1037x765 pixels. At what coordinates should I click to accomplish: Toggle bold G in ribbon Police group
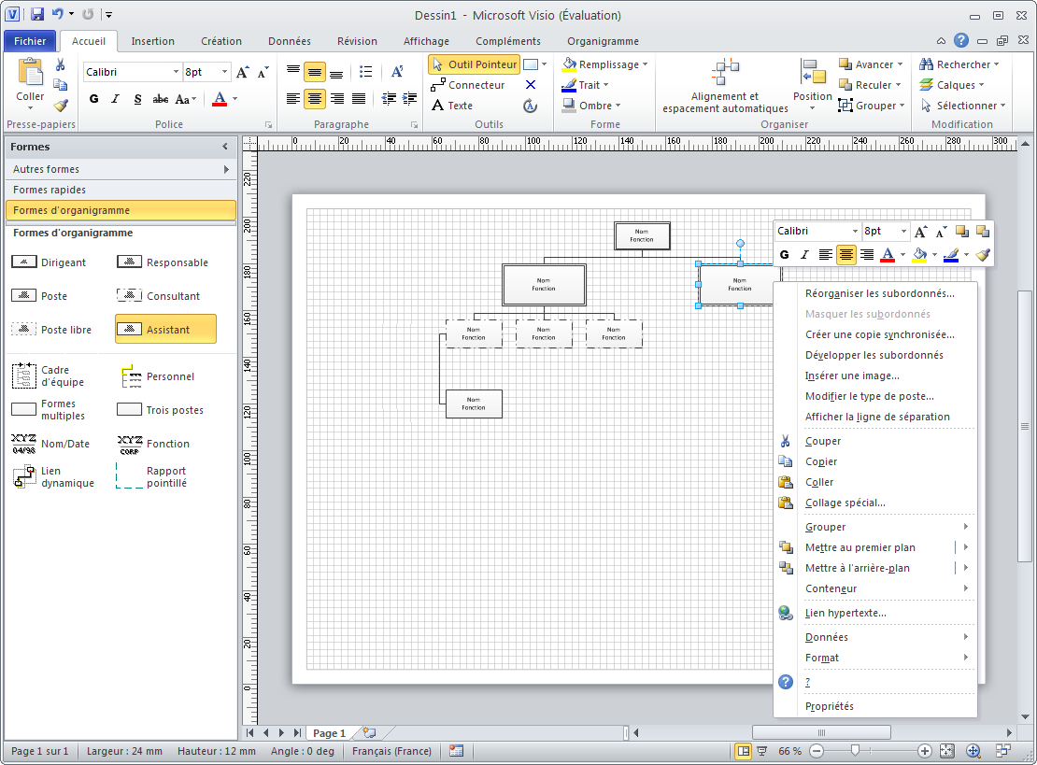[93, 99]
